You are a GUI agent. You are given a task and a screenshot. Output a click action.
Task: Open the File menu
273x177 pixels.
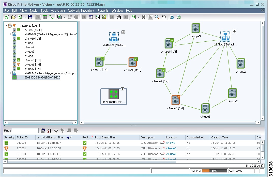6,11
